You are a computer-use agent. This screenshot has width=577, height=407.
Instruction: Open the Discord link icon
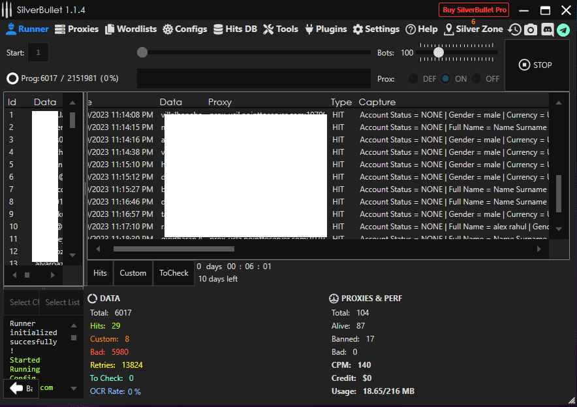[x=546, y=29]
